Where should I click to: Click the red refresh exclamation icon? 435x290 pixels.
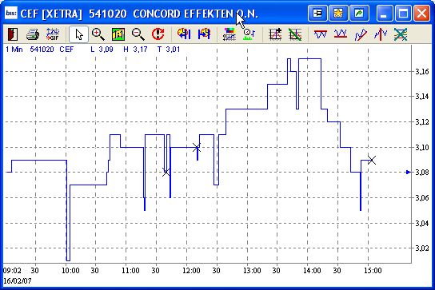coord(158,34)
